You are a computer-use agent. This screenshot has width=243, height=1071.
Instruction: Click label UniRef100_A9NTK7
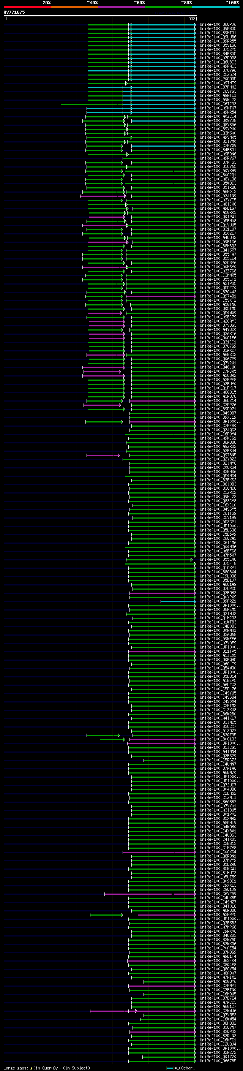tap(218, 108)
